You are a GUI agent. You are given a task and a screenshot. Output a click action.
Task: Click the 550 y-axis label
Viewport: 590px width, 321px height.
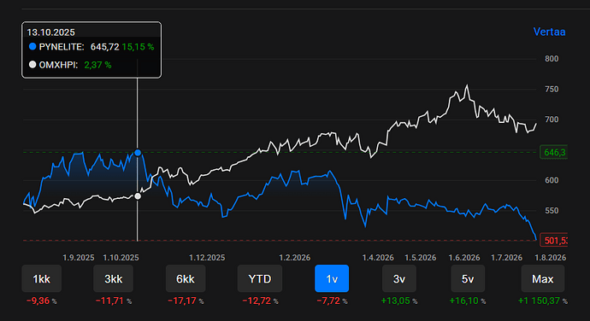coord(552,211)
